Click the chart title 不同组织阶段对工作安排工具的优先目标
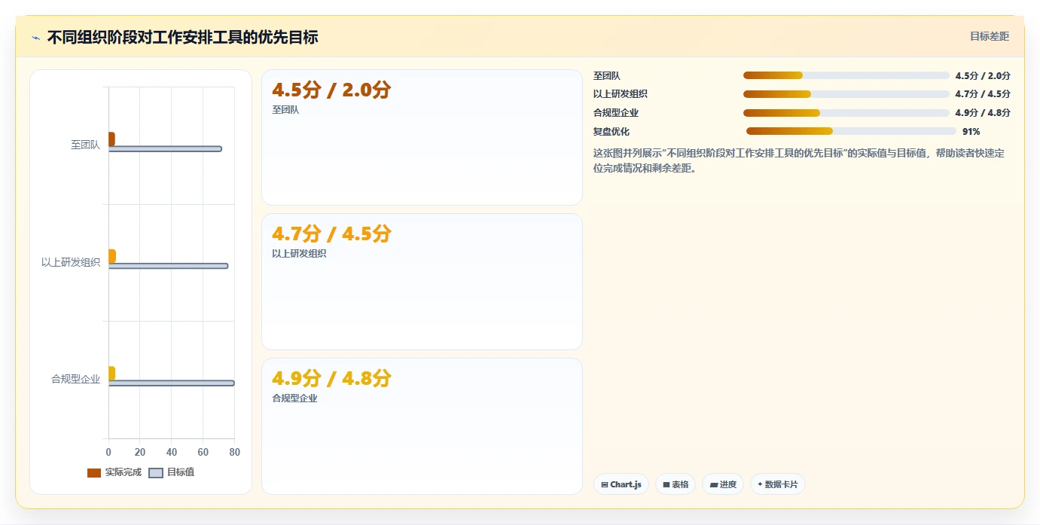Screen dimensions: 1040x525 [x=182, y=37]
